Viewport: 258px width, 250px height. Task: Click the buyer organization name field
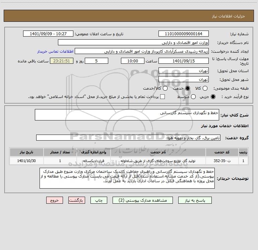point(133,42)
